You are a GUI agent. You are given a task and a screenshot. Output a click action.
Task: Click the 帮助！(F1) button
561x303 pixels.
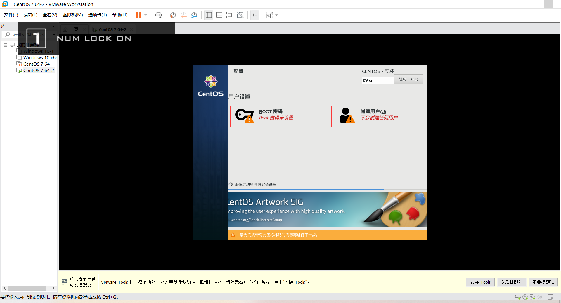click(408, 79)
